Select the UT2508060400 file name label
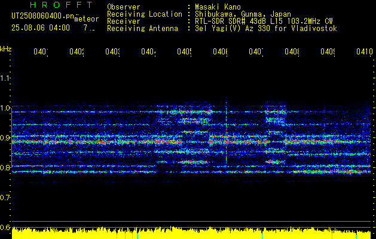Image resolution: width=376 pixels, height=239 pixels. tap(43, 16)
